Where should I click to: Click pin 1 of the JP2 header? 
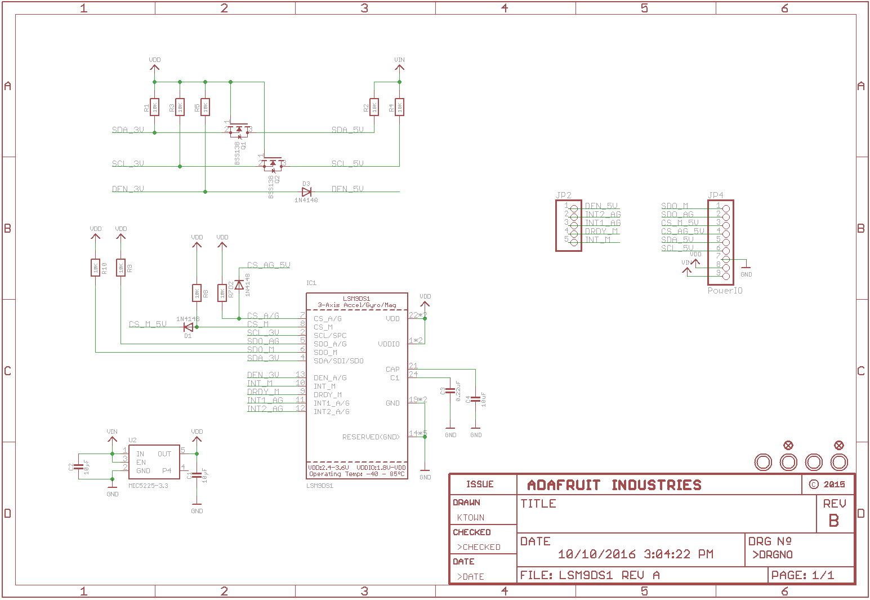pos(574,208)
